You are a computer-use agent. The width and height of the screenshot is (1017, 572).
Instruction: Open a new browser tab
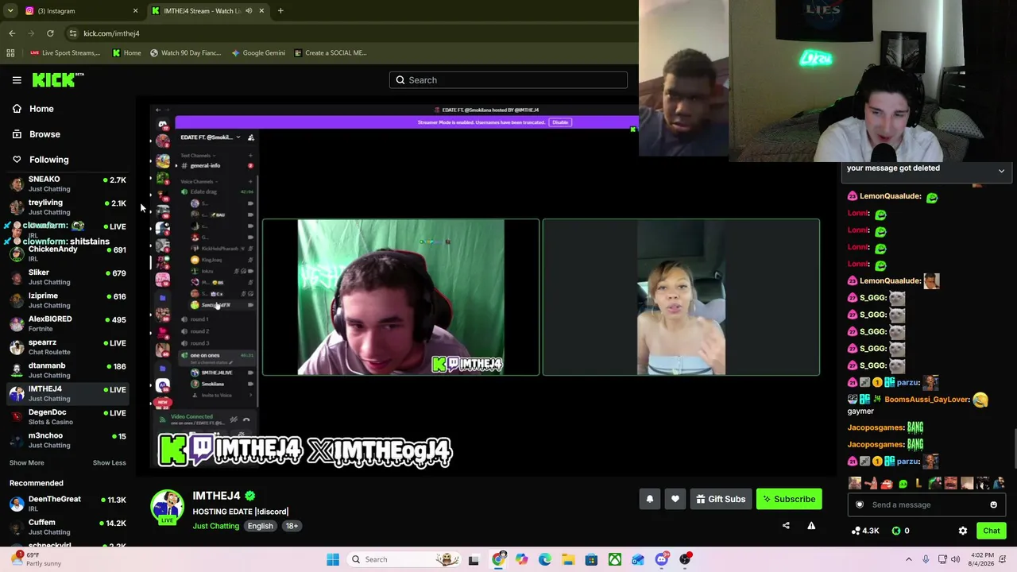[280, 11]
